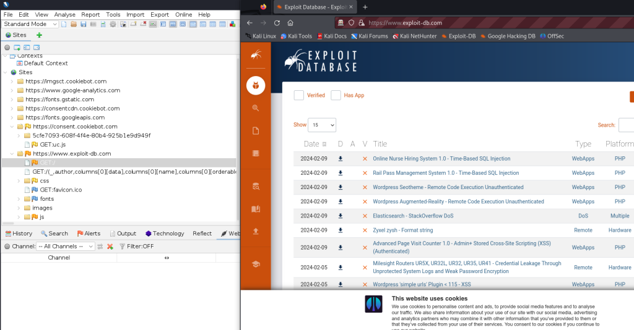Click the New Context icon above Sites tree
Image resolution: width=634 pixels, height=330 pixels.
click(17, 48)
